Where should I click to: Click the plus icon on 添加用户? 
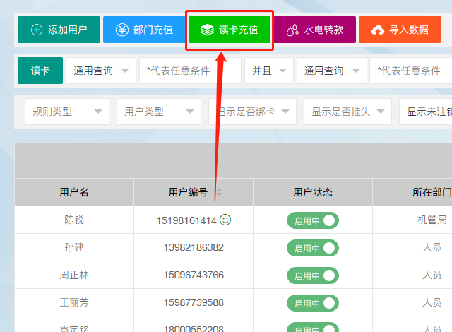pos(37,30)
